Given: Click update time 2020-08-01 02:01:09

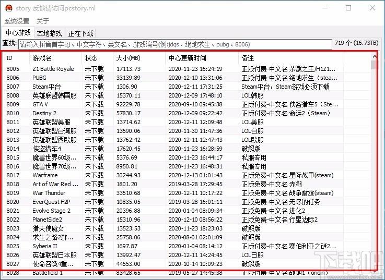Looking at the screenshot, I should coord(195,237).
